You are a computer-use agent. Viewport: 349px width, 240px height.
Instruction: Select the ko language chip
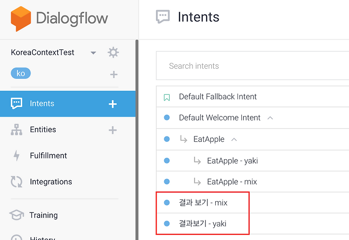(x=21, y=73)
